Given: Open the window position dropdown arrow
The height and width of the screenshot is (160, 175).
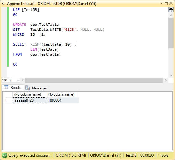Looking at the screenshot, I should [161, 3].
